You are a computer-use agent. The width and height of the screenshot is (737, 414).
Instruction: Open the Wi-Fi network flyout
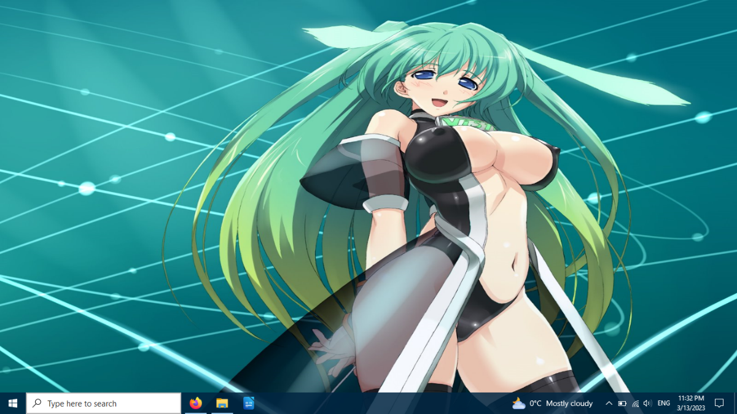(635, 404)
